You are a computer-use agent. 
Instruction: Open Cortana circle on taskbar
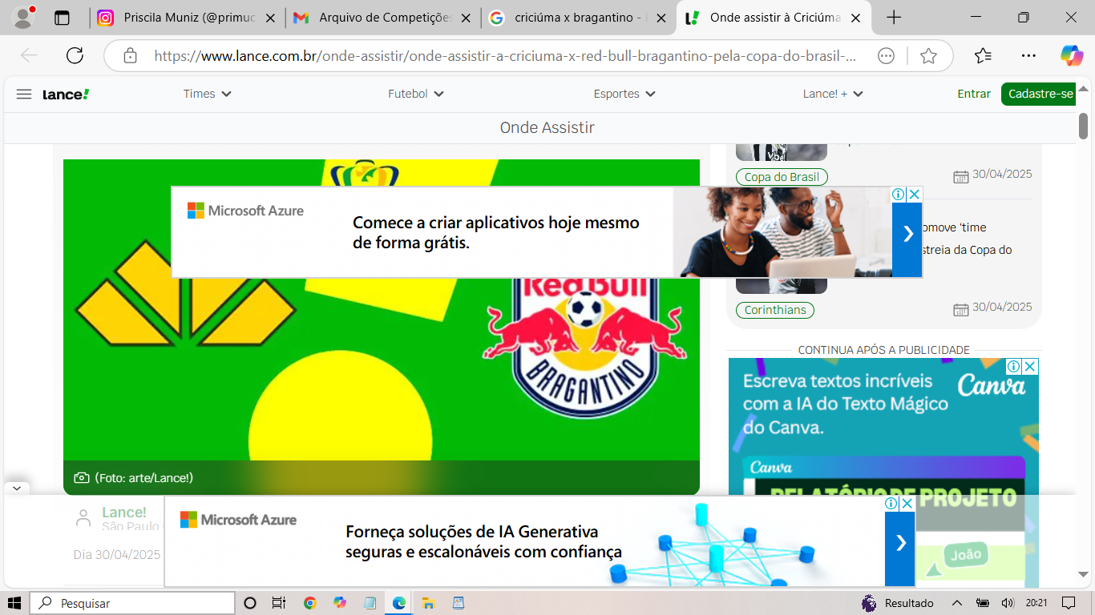(x=249, y=603)
